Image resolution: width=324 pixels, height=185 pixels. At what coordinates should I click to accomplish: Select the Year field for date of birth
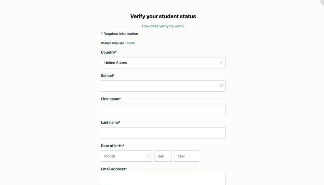[186, 156]
